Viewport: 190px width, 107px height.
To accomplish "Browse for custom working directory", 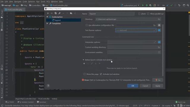I will [159, 47].
